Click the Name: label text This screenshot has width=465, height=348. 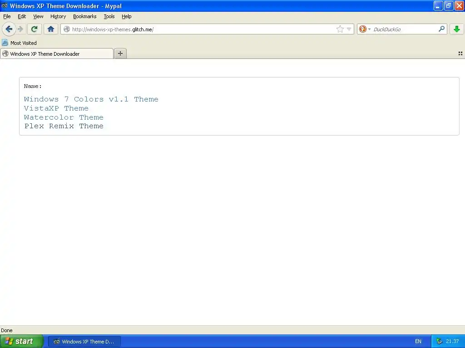[x=33, y=86]
